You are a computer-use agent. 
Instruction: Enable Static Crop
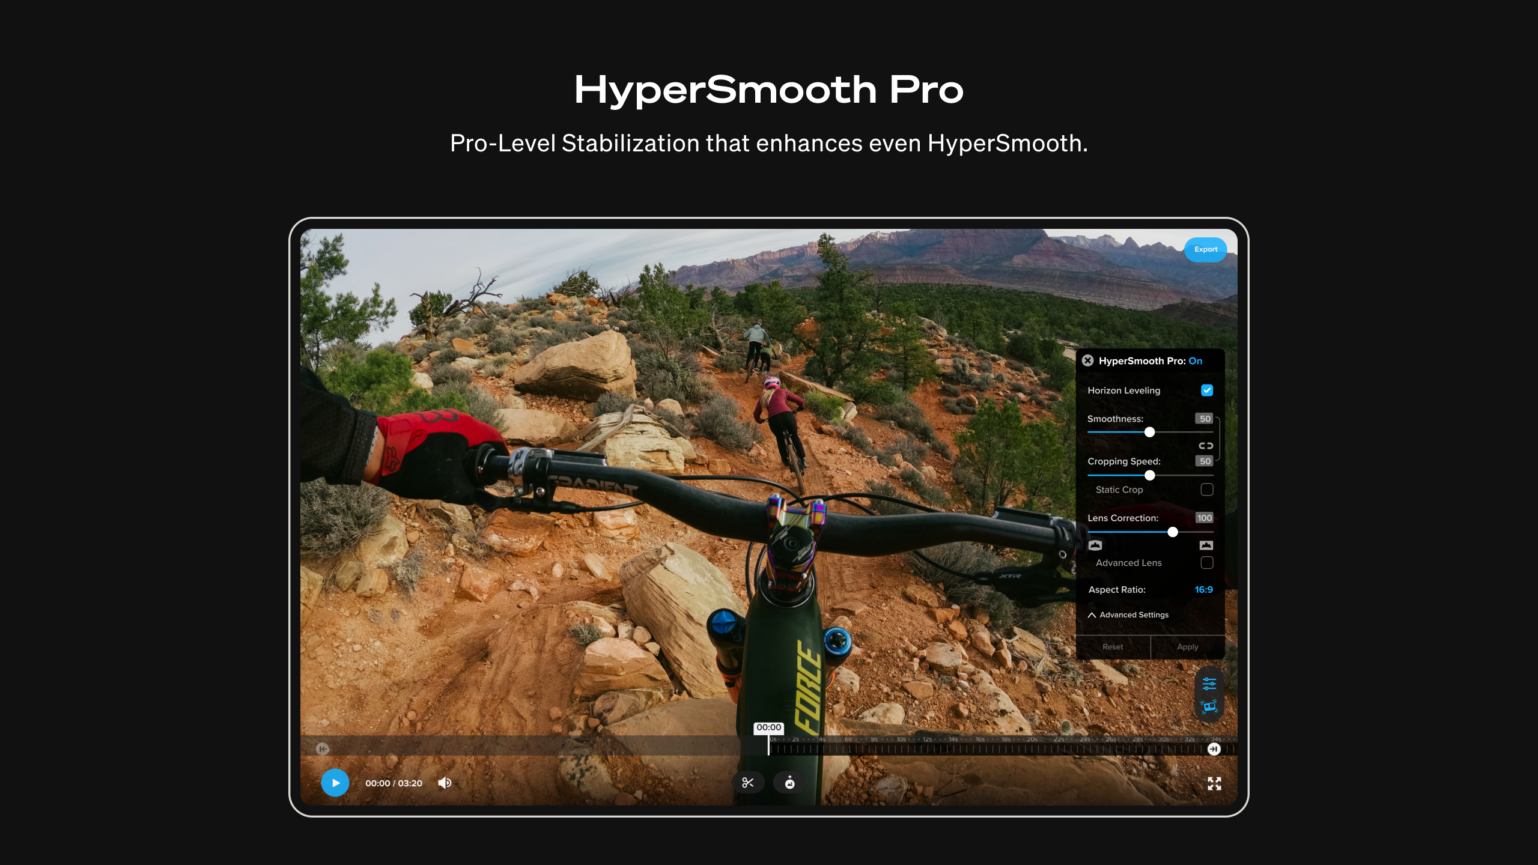click(x=1207, y=490)
